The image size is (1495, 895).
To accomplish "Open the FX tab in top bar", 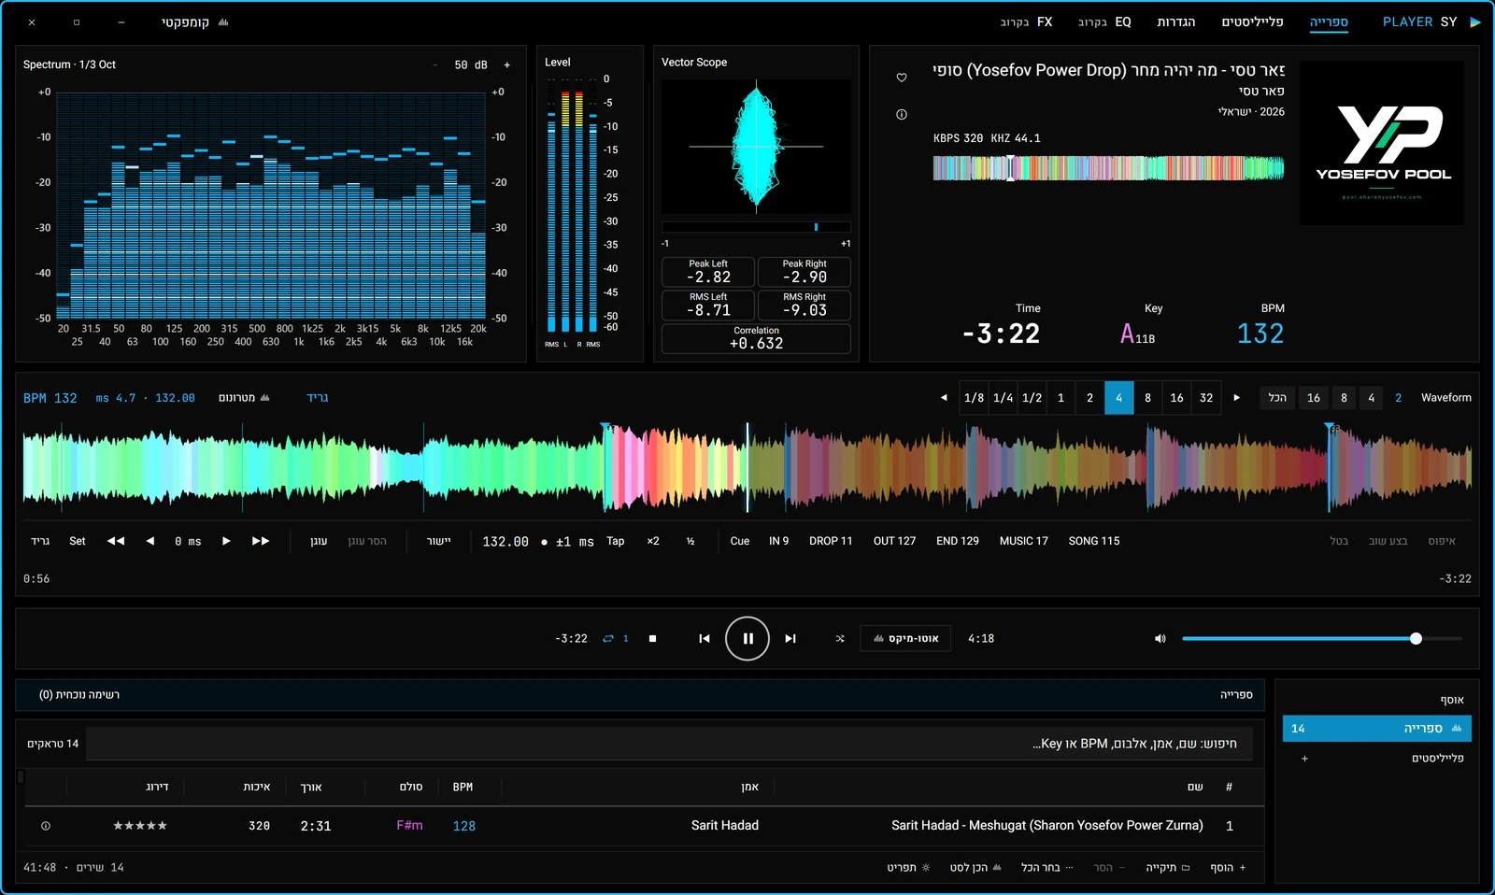I will (1026, 22).
